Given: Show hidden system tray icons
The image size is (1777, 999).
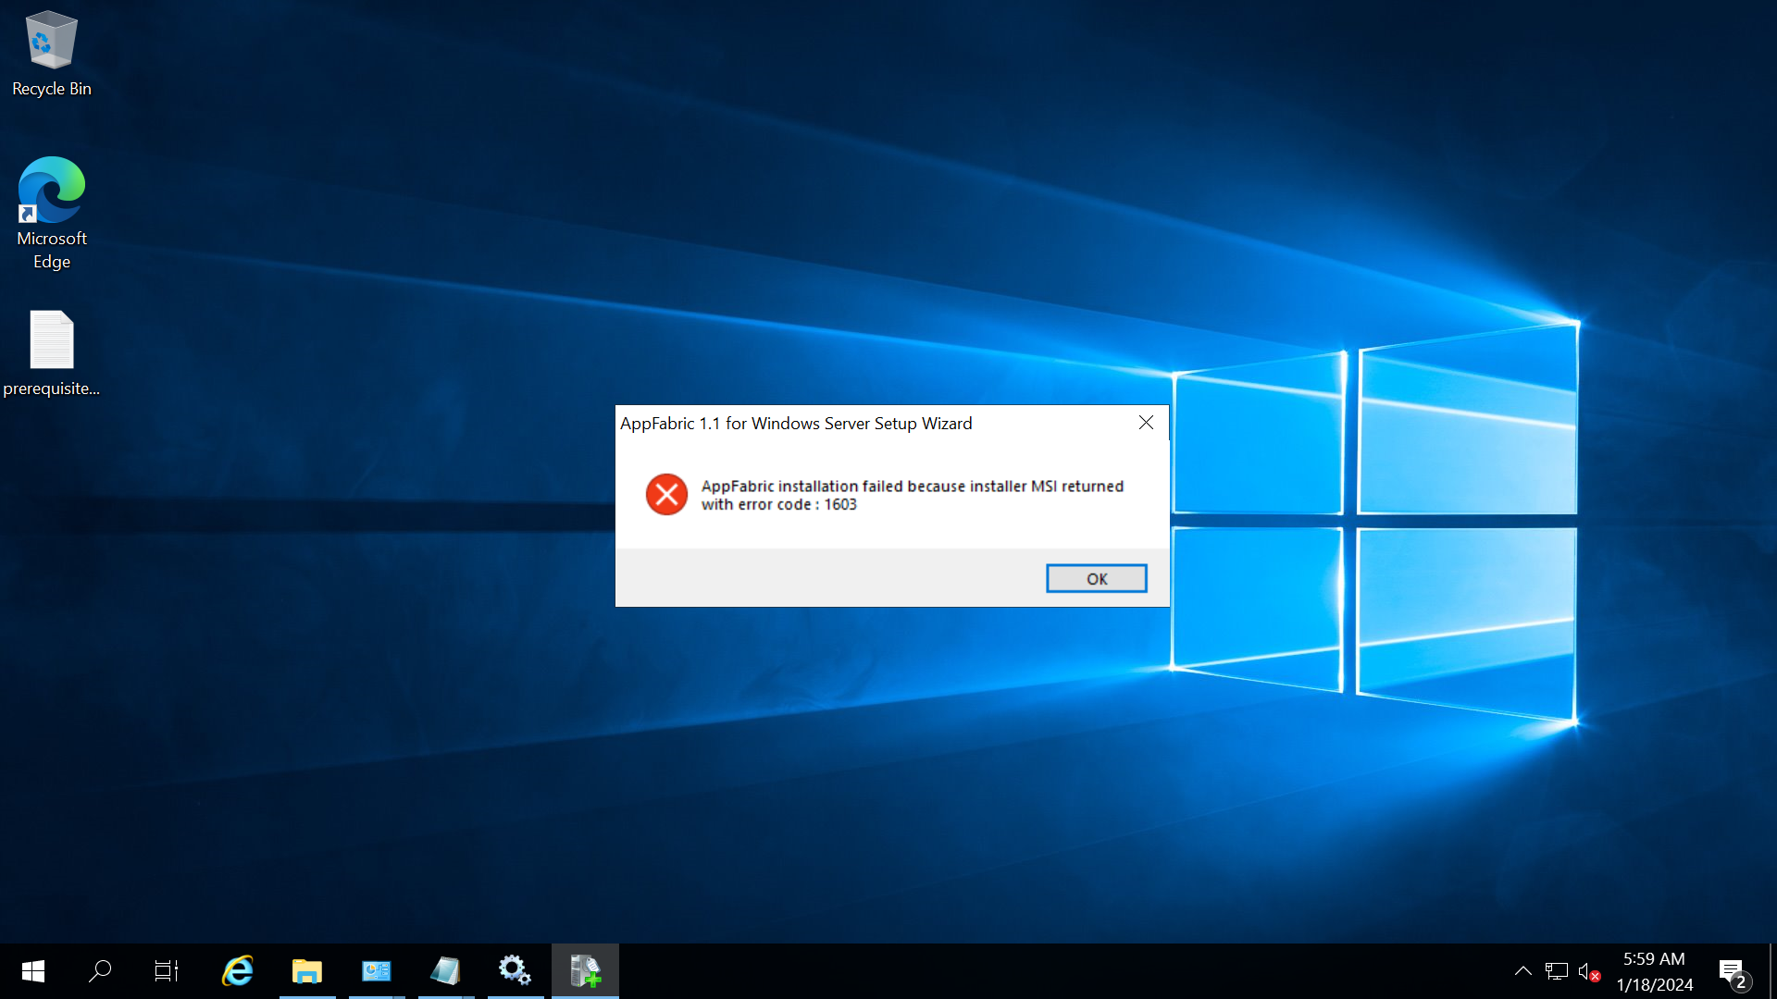Looking at the screenshot, I should pyautogui.click(x=1522, y=971).
